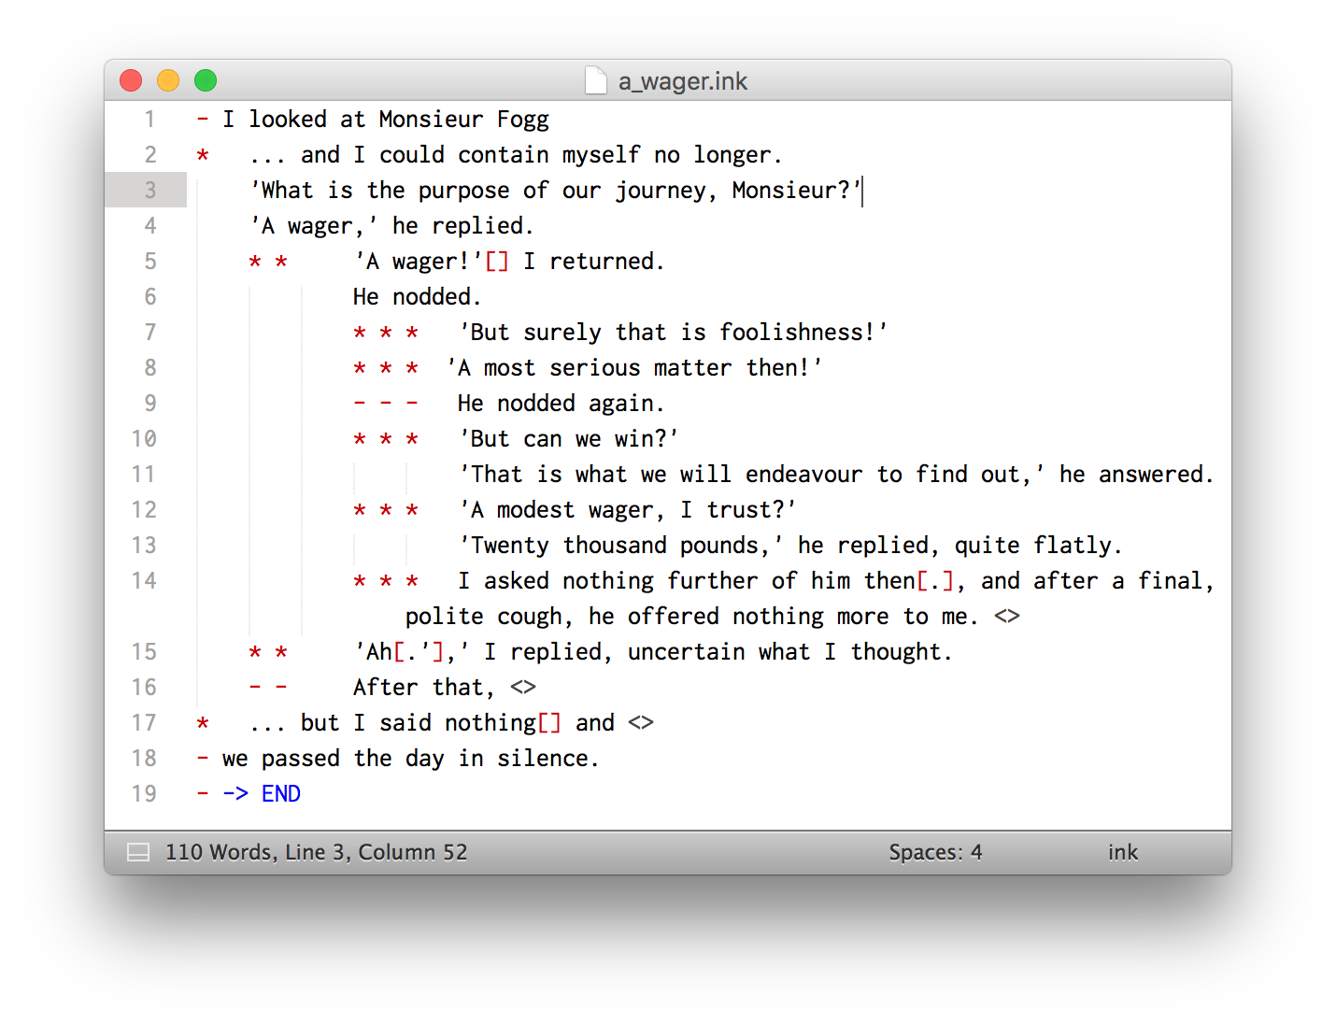Click gutter line number 19
The height and width of the screenshot is (1024, 1336).
(144, 794)
